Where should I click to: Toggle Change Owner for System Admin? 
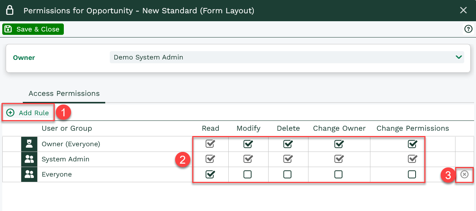point(339,159)
